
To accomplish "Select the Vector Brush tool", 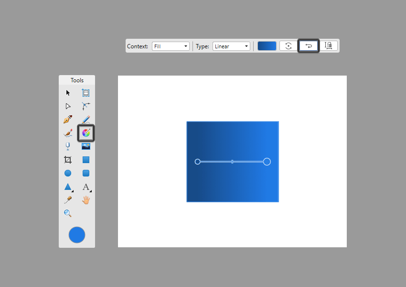I will [68, 133].
